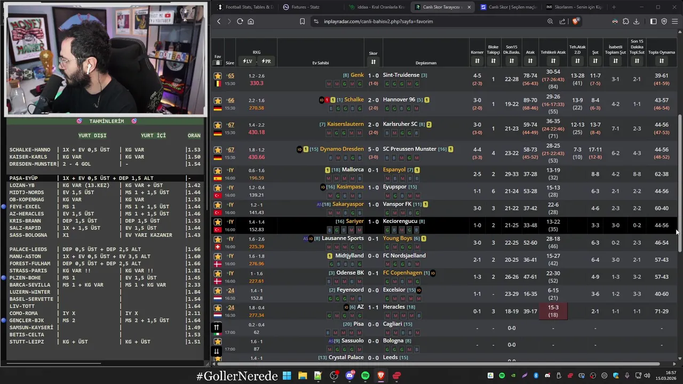Share this page via the share icon
683x384 pixels.
tap(562, 21)
